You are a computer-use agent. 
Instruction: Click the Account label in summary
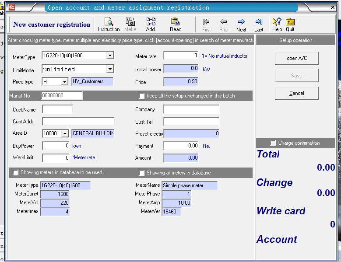[x=277, y=239]
